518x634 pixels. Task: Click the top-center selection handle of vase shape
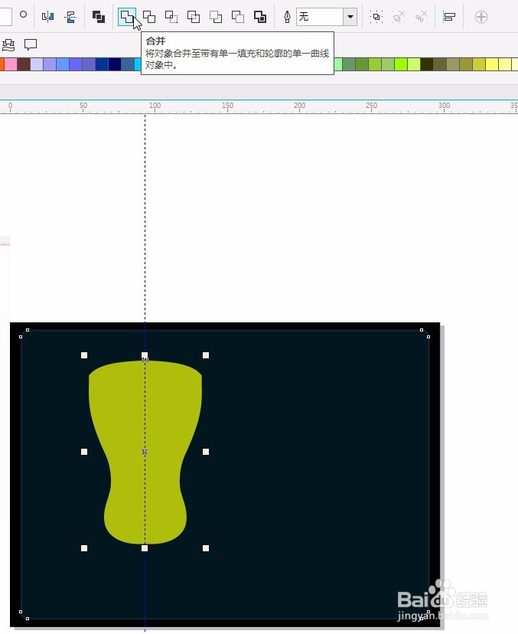click(145, 355)
